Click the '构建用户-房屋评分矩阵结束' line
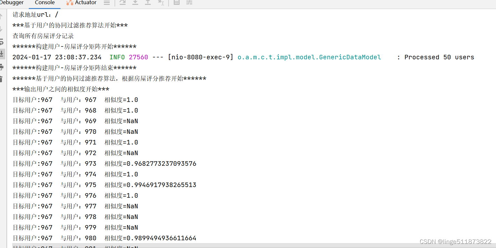Image resolution: width=496 pixels, height=248 pixels. click(x=74, y=68)
